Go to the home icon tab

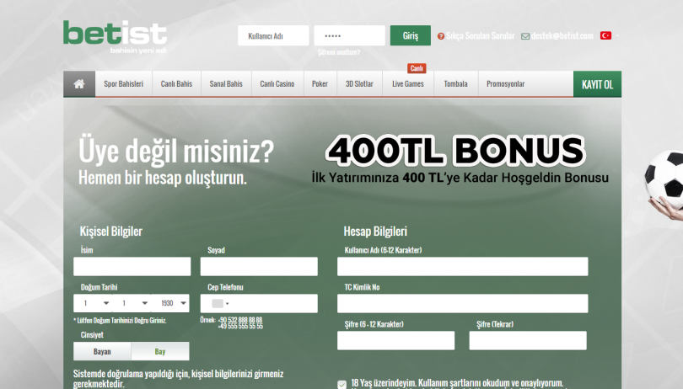click(79, 84)
